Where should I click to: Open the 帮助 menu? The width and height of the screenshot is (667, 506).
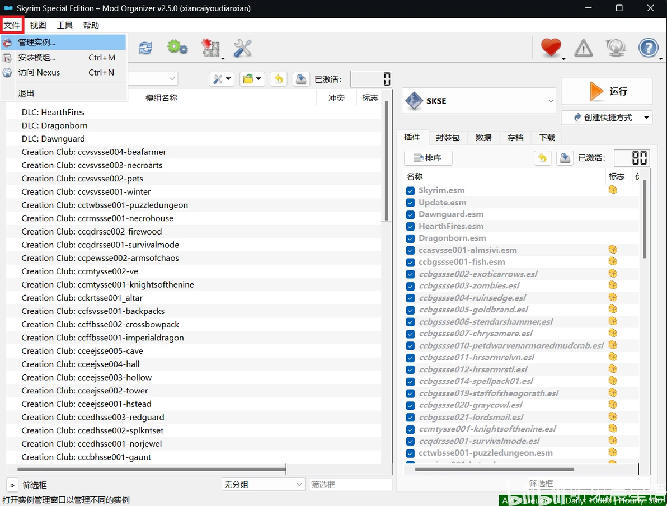[91, 25]
